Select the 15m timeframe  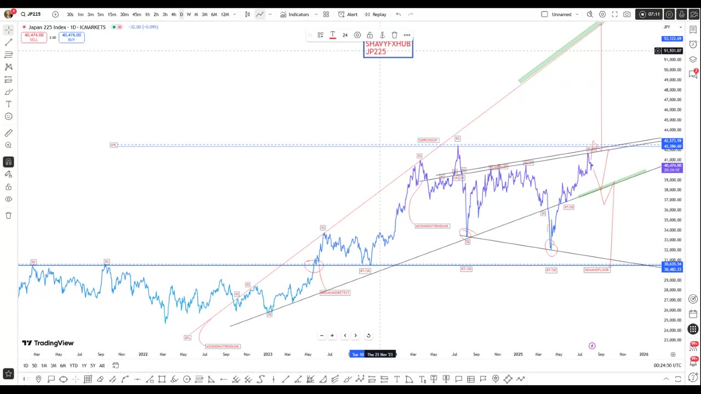[x=112, y=14]
